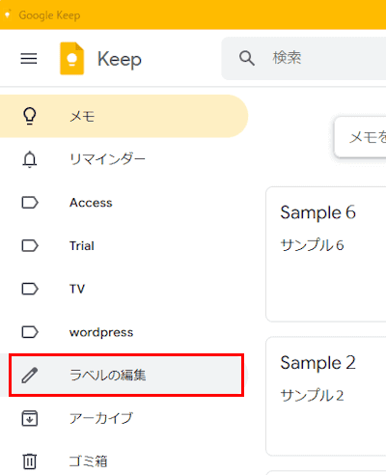Screen dimensions: 386x475
Task: Click the new note input box
Action: pos(360,137)
